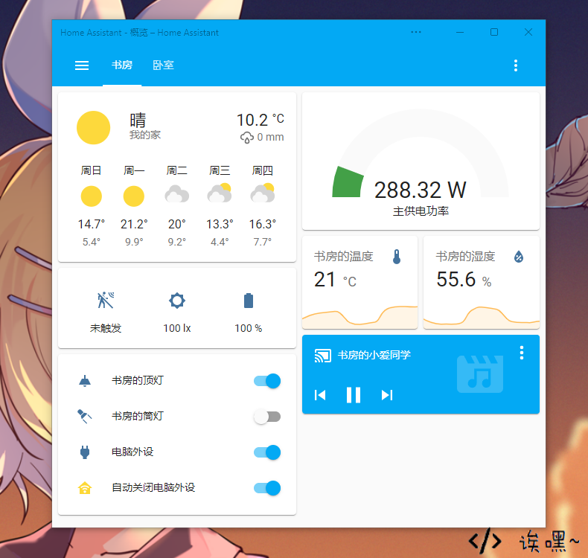Click the 周四 low temperature 7.7°

coord(263,242)
